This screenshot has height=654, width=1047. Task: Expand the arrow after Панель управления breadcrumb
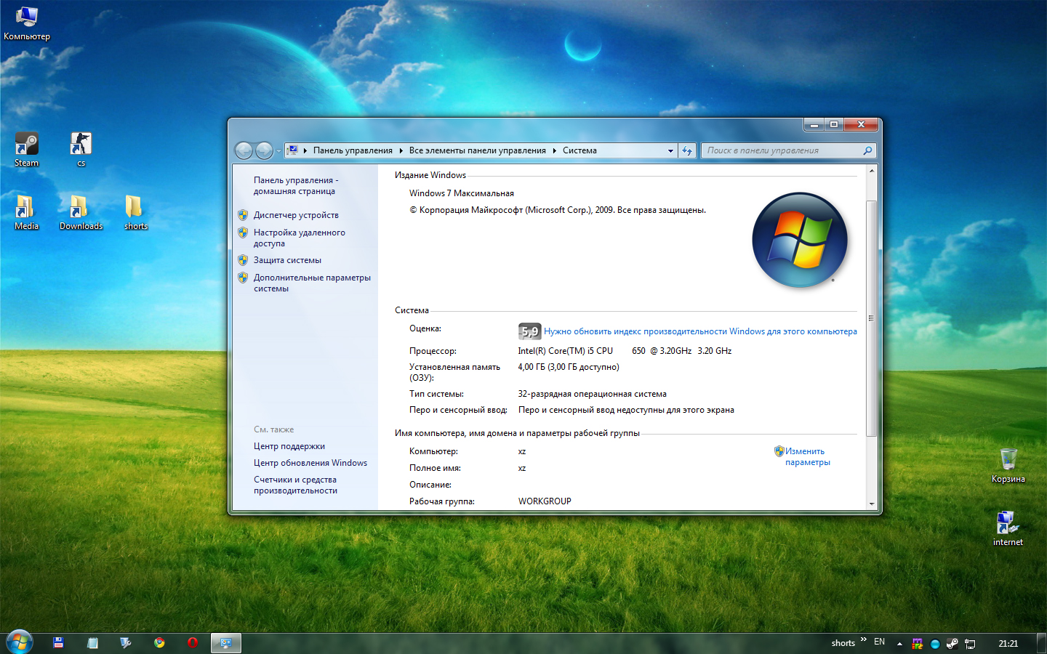[401, 150]
